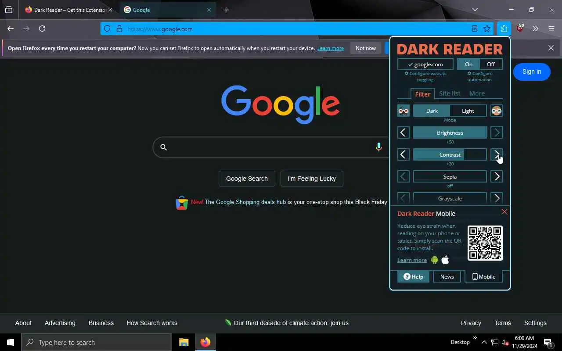Viewport: 562px width, 351px height.
Task: Click the Contrast slider bar
Action: coord(450,154)
